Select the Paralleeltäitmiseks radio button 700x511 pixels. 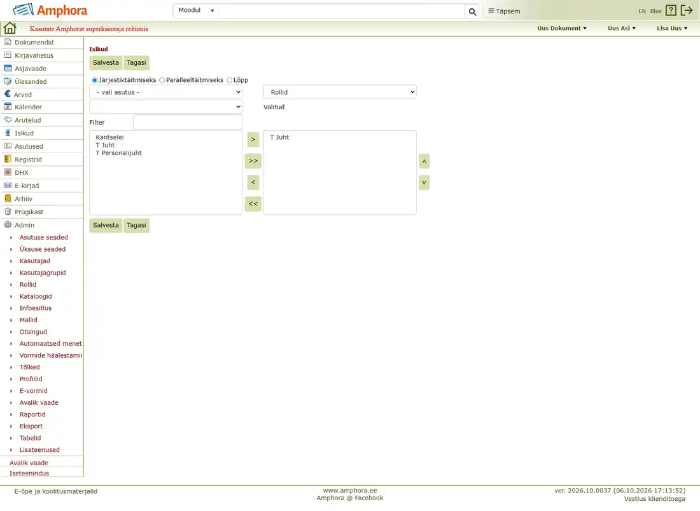[162, 80]
